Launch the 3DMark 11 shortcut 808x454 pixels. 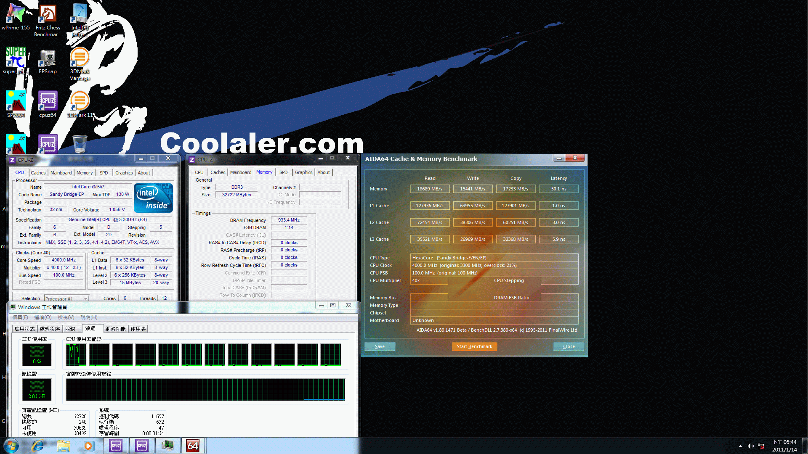pyautogui.click(x=80, y=104)
